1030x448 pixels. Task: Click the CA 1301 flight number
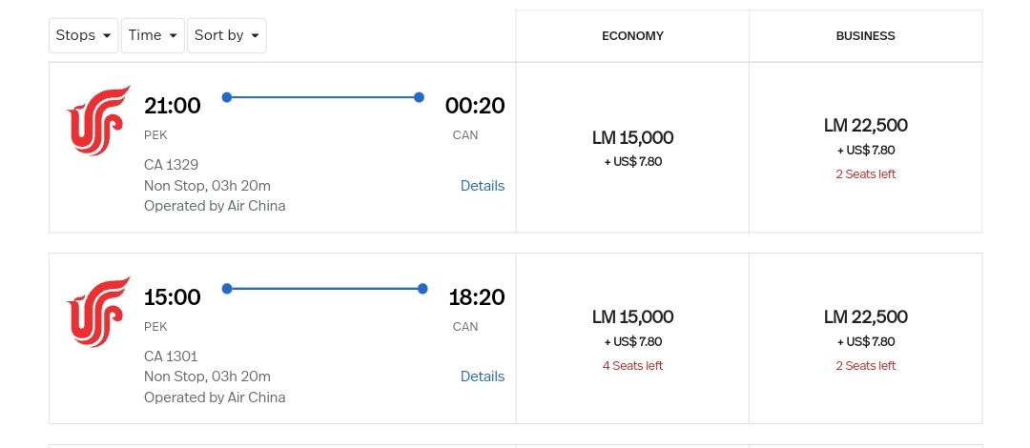[171, 356]
